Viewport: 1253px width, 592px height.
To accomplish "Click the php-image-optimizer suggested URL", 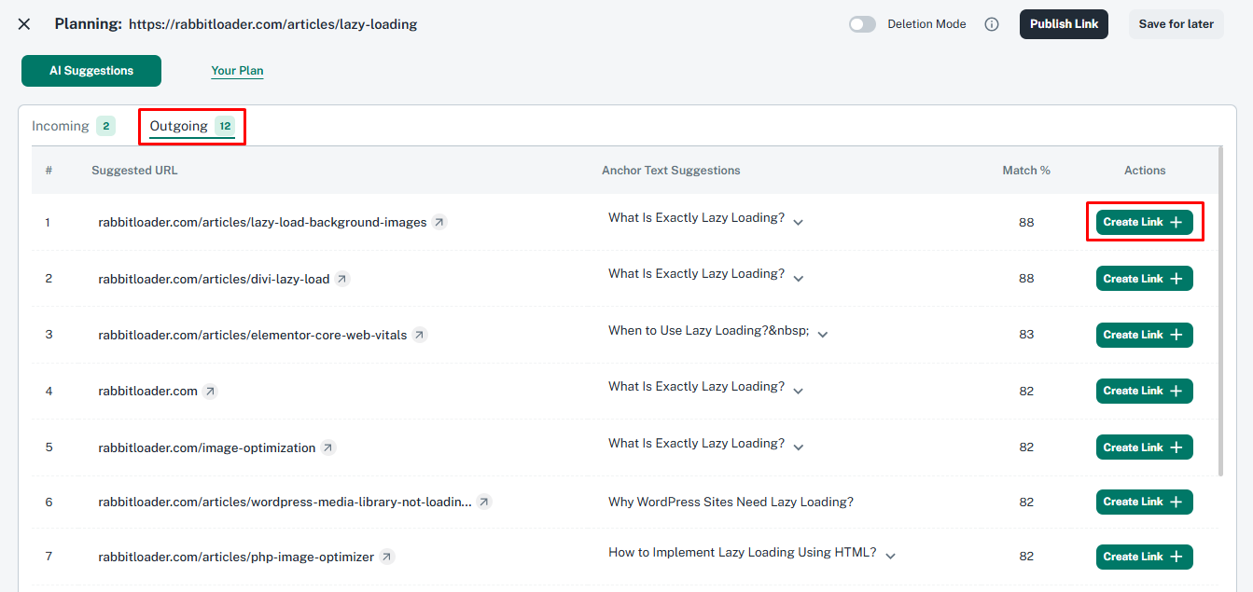I will [236, 557].
